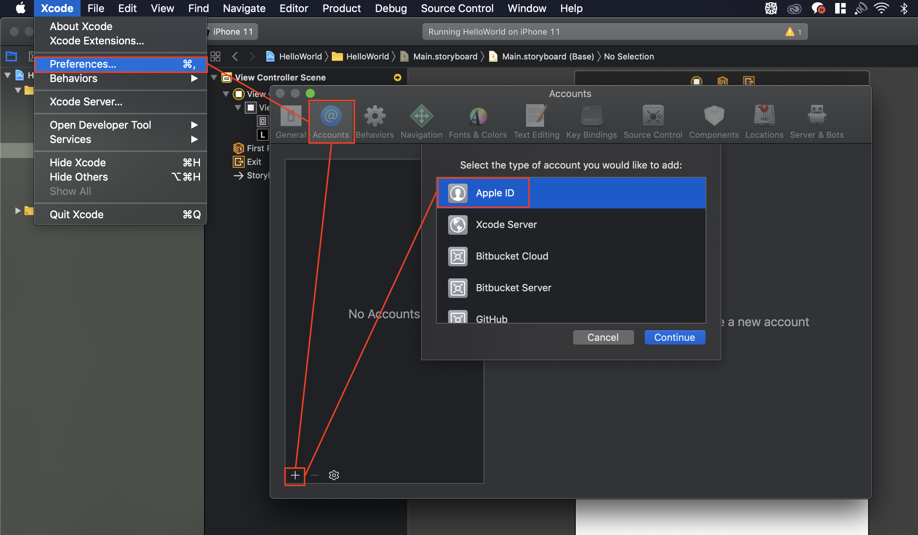Screen dimensions: 918x535
Task: Click the Continue button
Action: [x=675, y=337]
